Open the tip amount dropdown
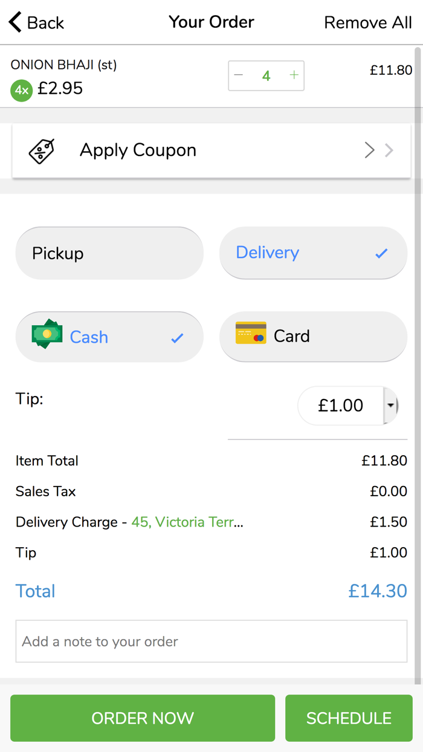This screenshot has height=752, width=423. tap(392, 406)
